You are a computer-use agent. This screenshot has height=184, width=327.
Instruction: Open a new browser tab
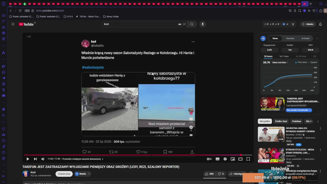click(x=311, y=4)
